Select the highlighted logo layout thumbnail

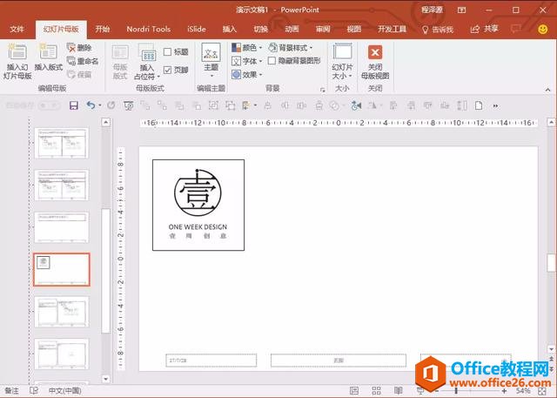62,269
